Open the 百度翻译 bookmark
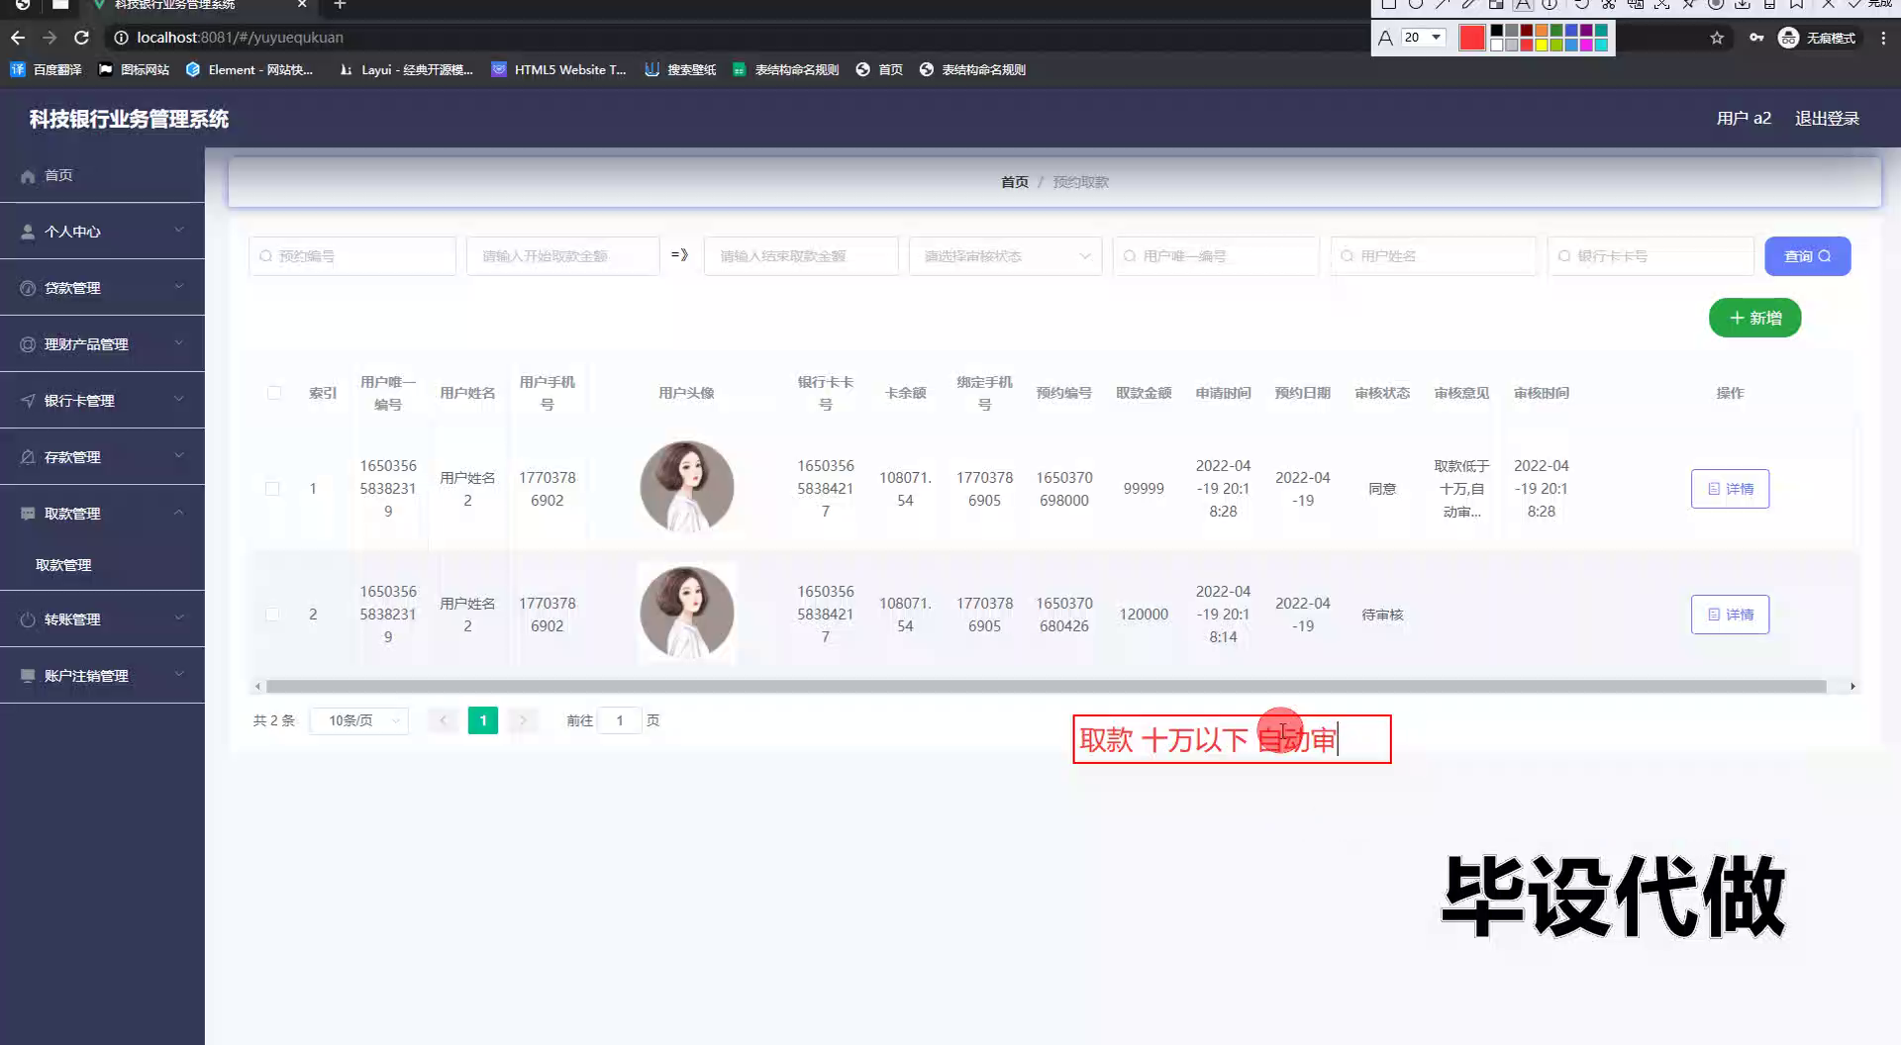Image resolution: width=1901 pixels, height=1045 pixels. tap(47, 69)
